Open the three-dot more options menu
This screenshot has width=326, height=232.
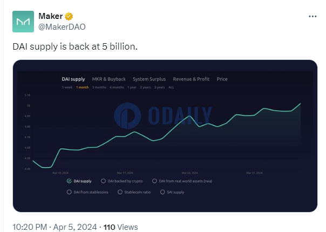pos(313,16)
